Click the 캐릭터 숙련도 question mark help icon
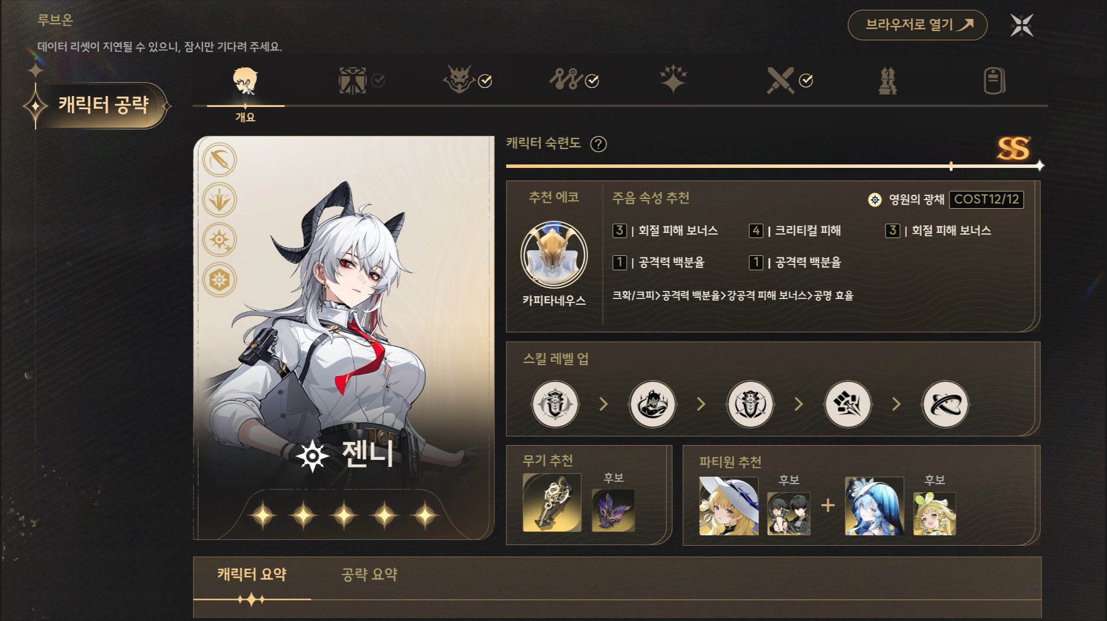 click(598, 144)
